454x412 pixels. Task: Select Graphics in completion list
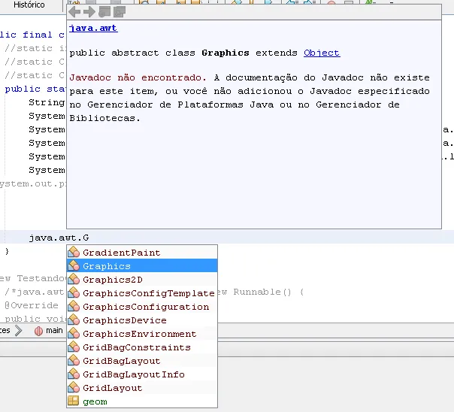[107, 266]
